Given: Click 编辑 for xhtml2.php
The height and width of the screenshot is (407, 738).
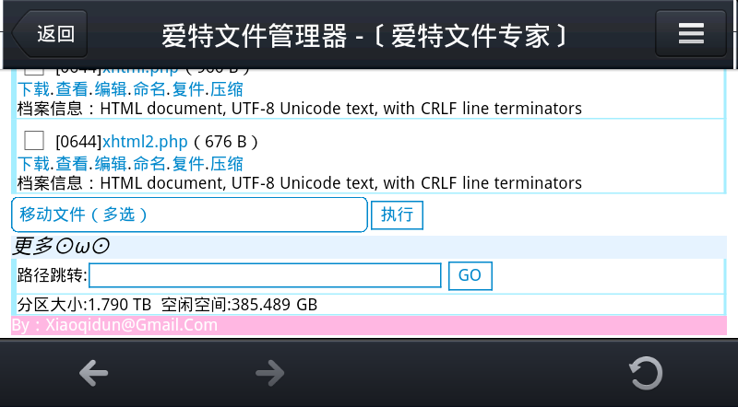Looking at the screenshot, I should pos(111,164).
